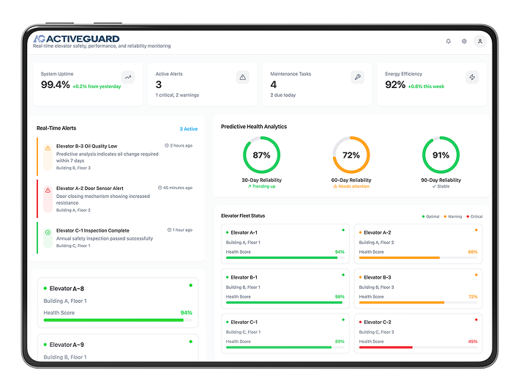Screen dimensions: 524x390
Task: Click the Inspection Complete green check icon
Action: coord(48,232)
